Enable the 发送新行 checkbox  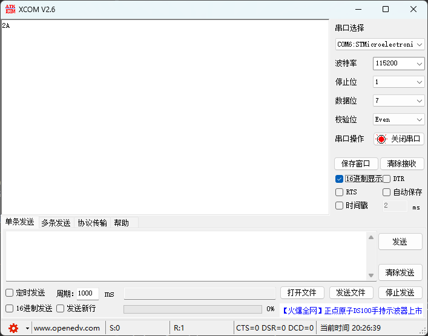point(60,308)
